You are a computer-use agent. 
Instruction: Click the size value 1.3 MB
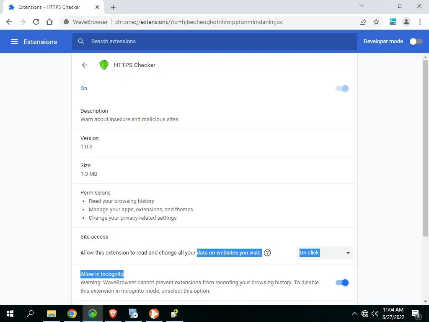89,174
